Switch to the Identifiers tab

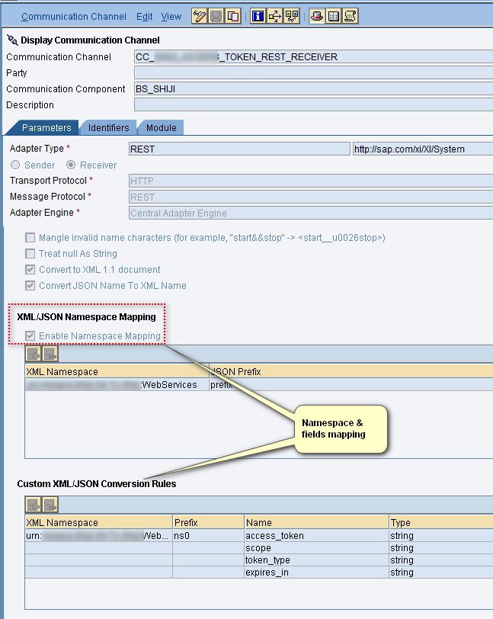pyautogui.click(x=108, y=128)
